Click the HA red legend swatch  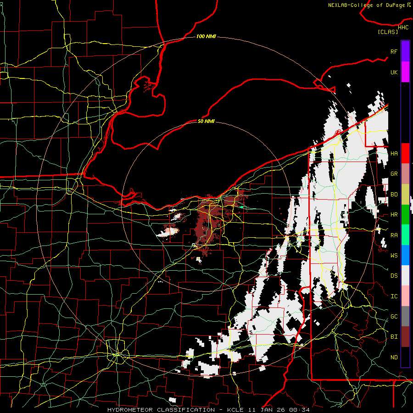[x=405, y=153]
